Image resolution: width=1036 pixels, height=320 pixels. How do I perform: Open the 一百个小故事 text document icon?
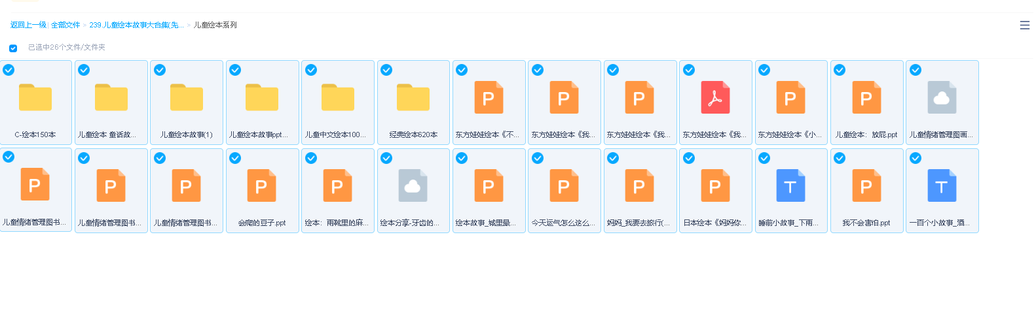tap(942, 186)
